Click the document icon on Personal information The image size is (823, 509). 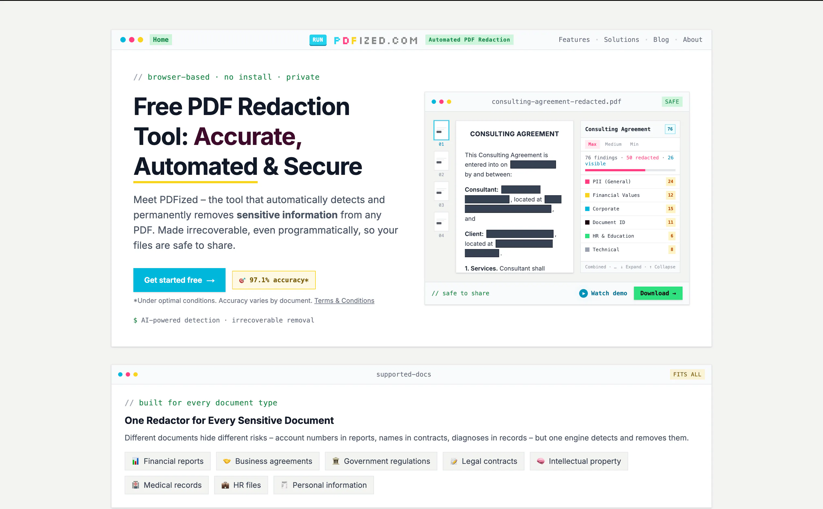[x=284, y=485]
